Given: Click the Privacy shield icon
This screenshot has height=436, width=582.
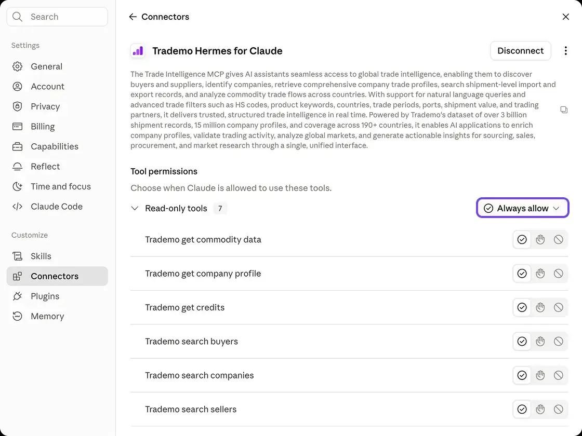Looking at the screenshot, I should (18, 106).
